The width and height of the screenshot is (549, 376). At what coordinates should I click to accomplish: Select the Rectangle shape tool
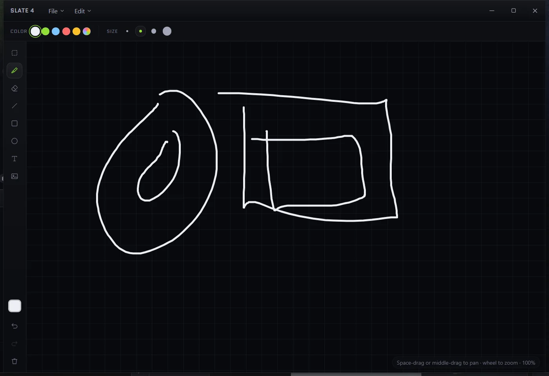[15, 123]
